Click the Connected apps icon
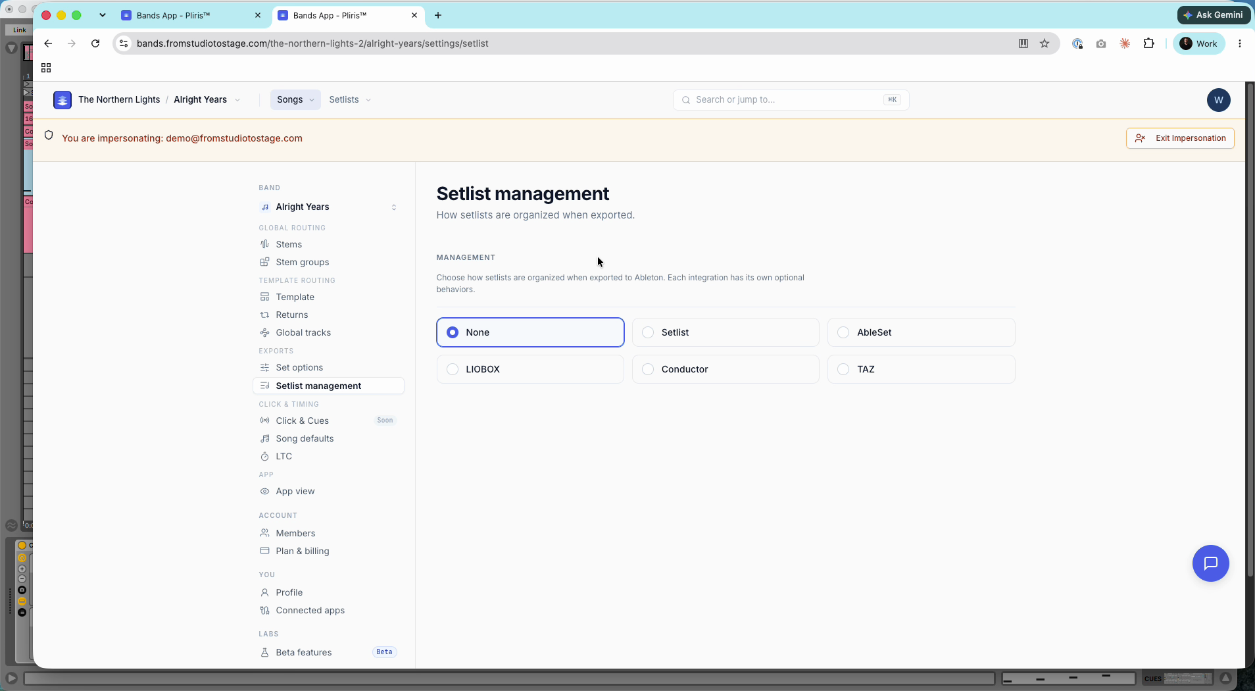Screen dimensions: 1255x691 264,610
